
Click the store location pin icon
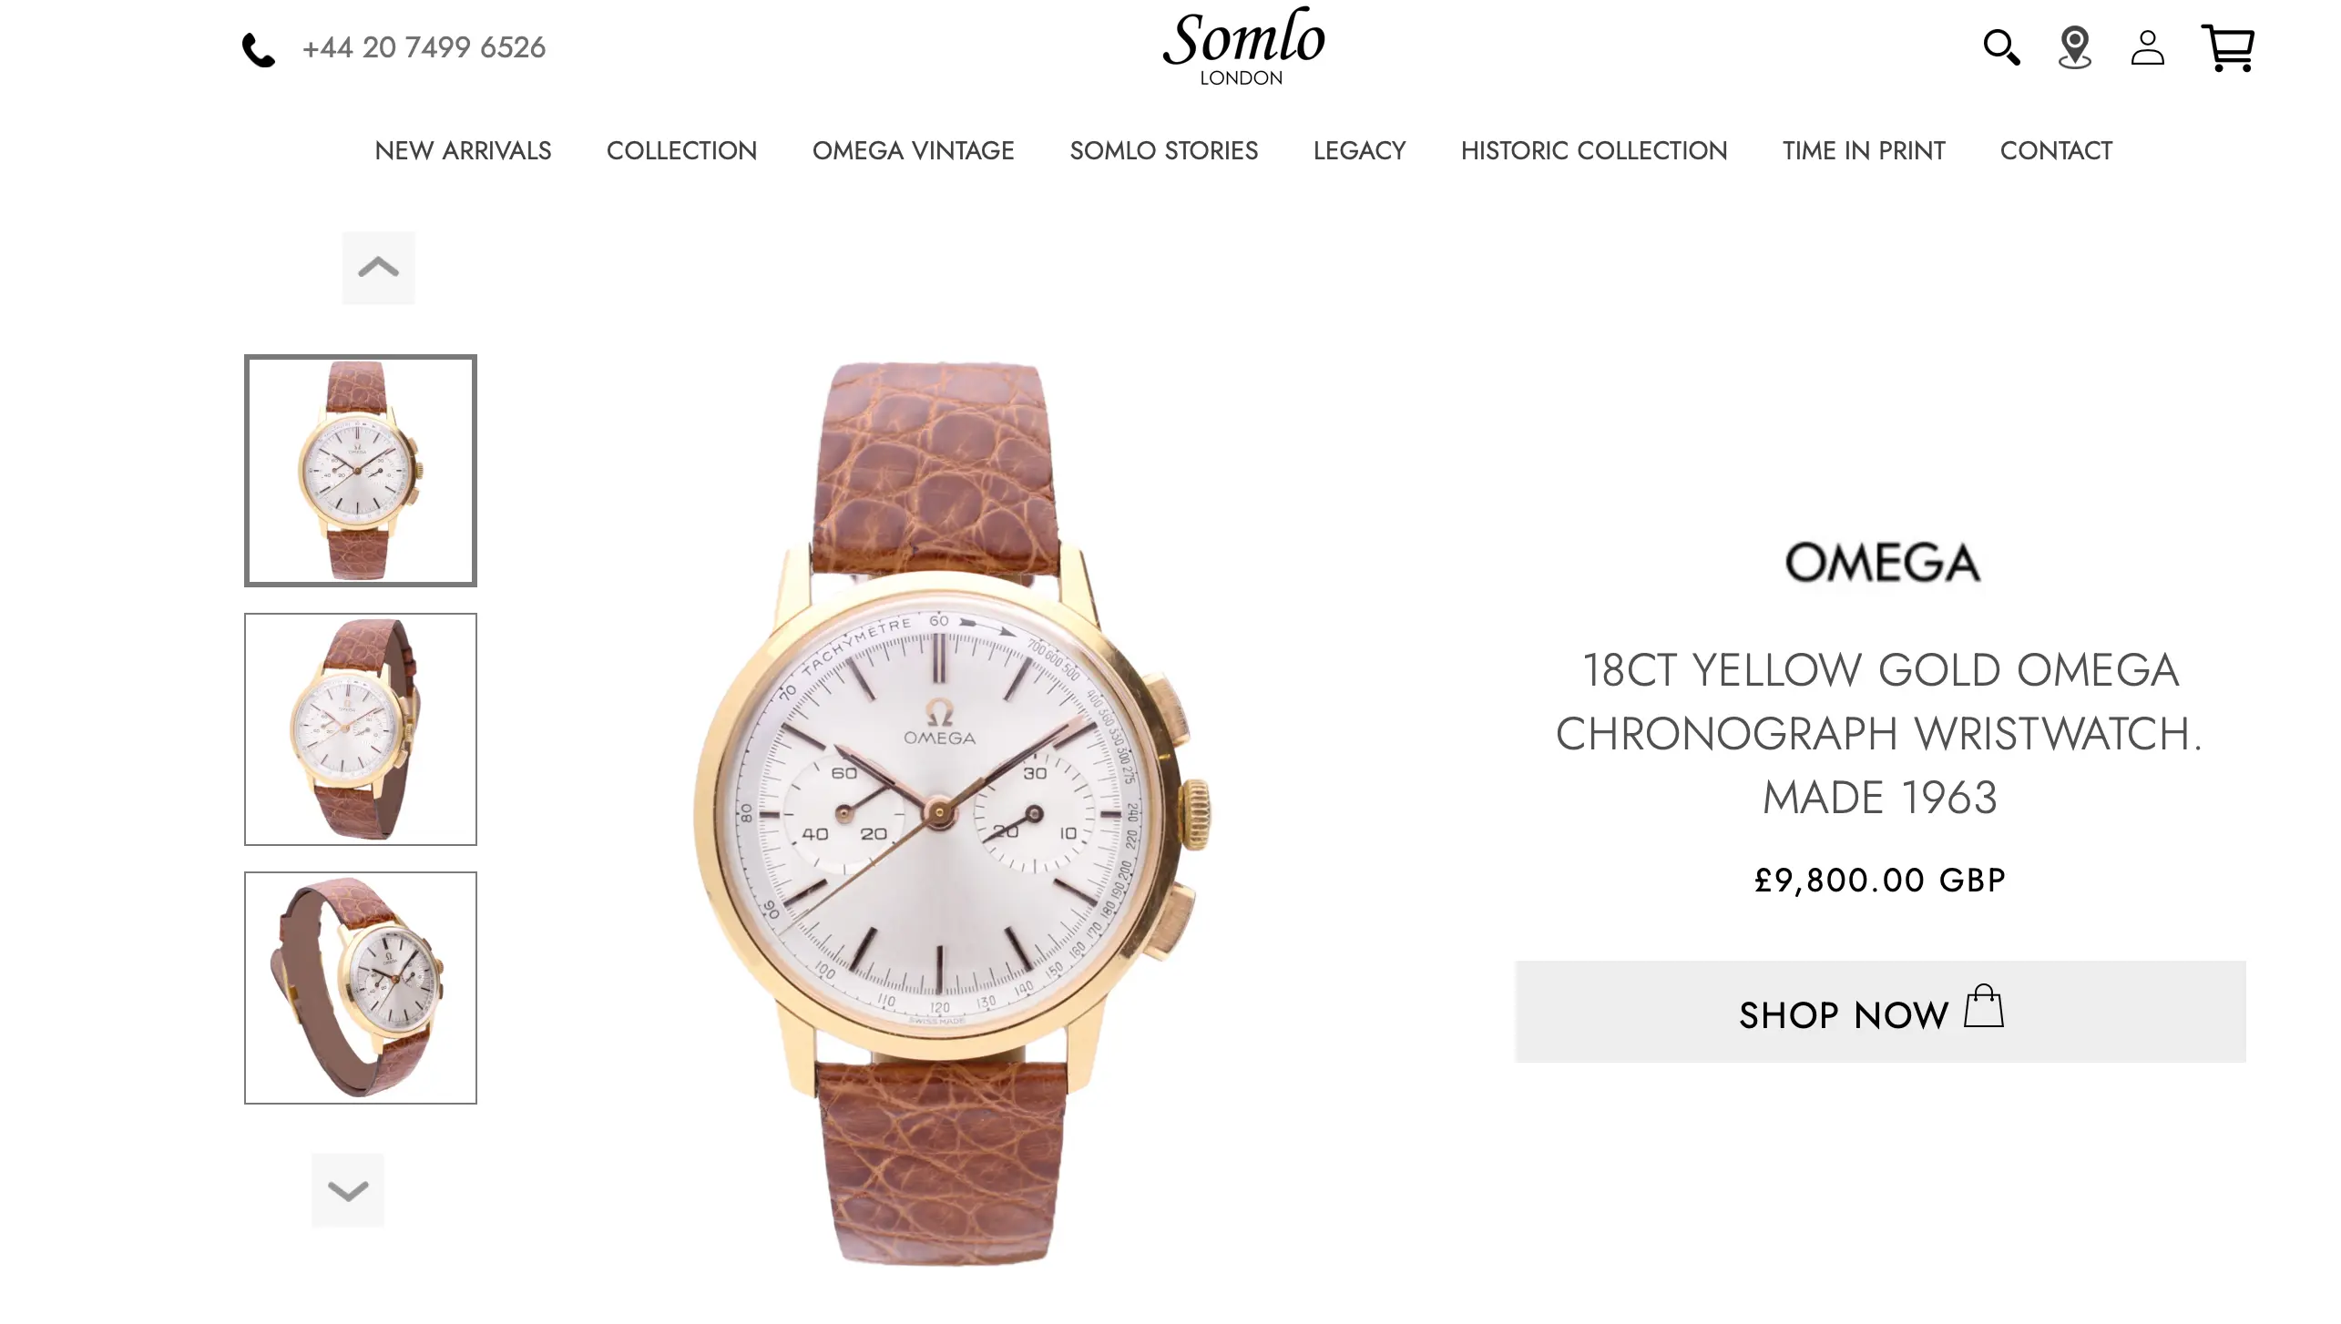coord(2074,47)
